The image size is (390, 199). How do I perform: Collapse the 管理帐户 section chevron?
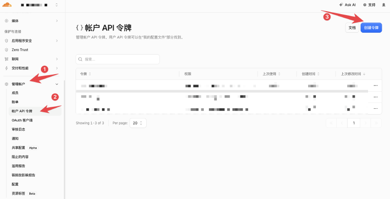(x=57, y=84)
